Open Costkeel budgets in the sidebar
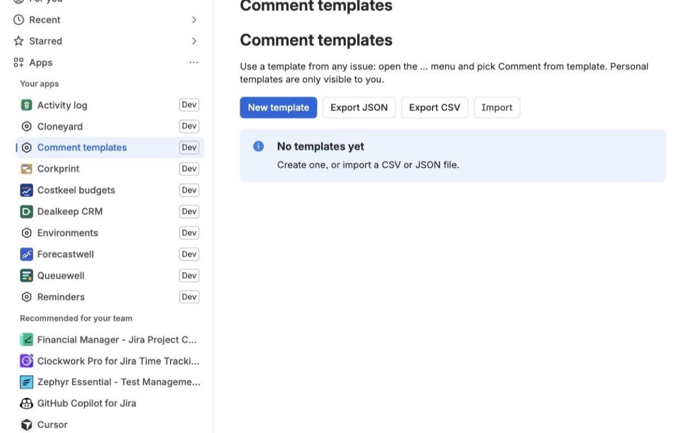 point(110,190)
